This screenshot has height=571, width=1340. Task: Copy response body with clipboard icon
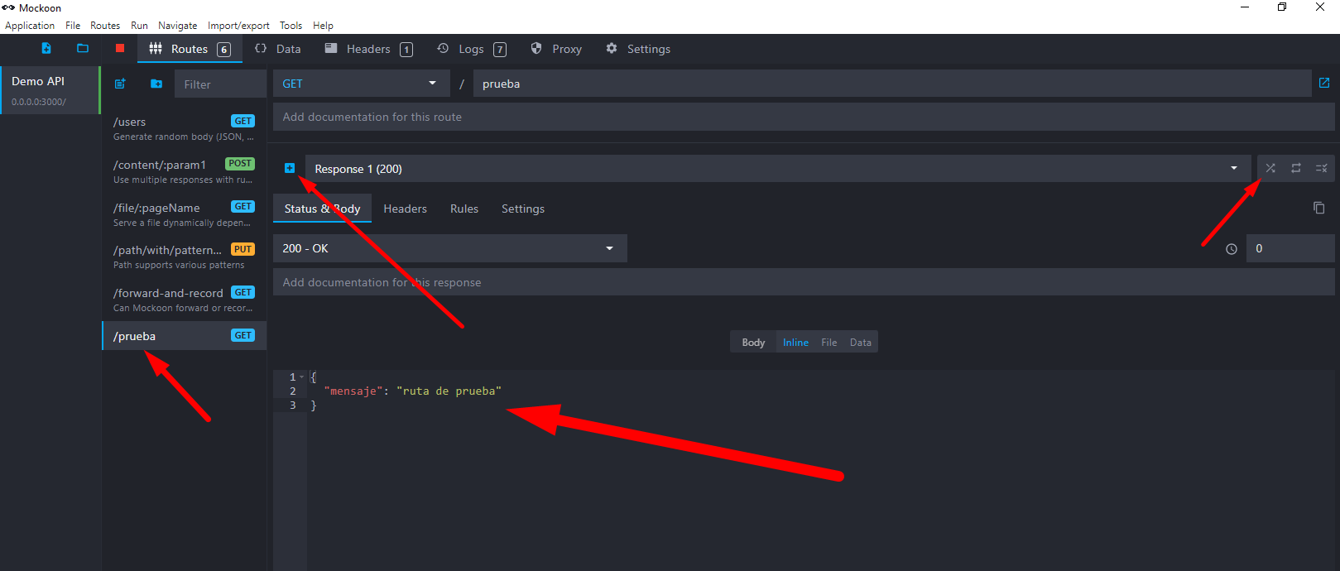pos(1318,208)
